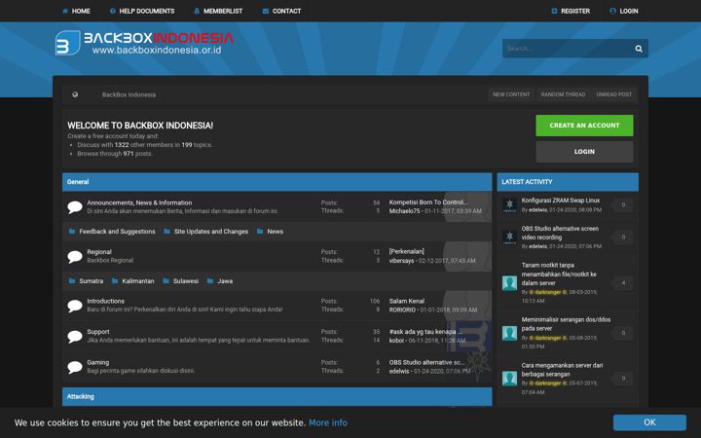The height and width of the screenshot is (438, 701).
Task: Open koboi user profile link
Action: pos(396,341)
